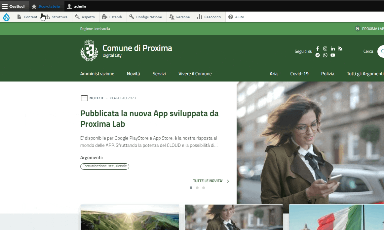Click the Comunicazione istituzionale topic tag

tap(104, 166)
